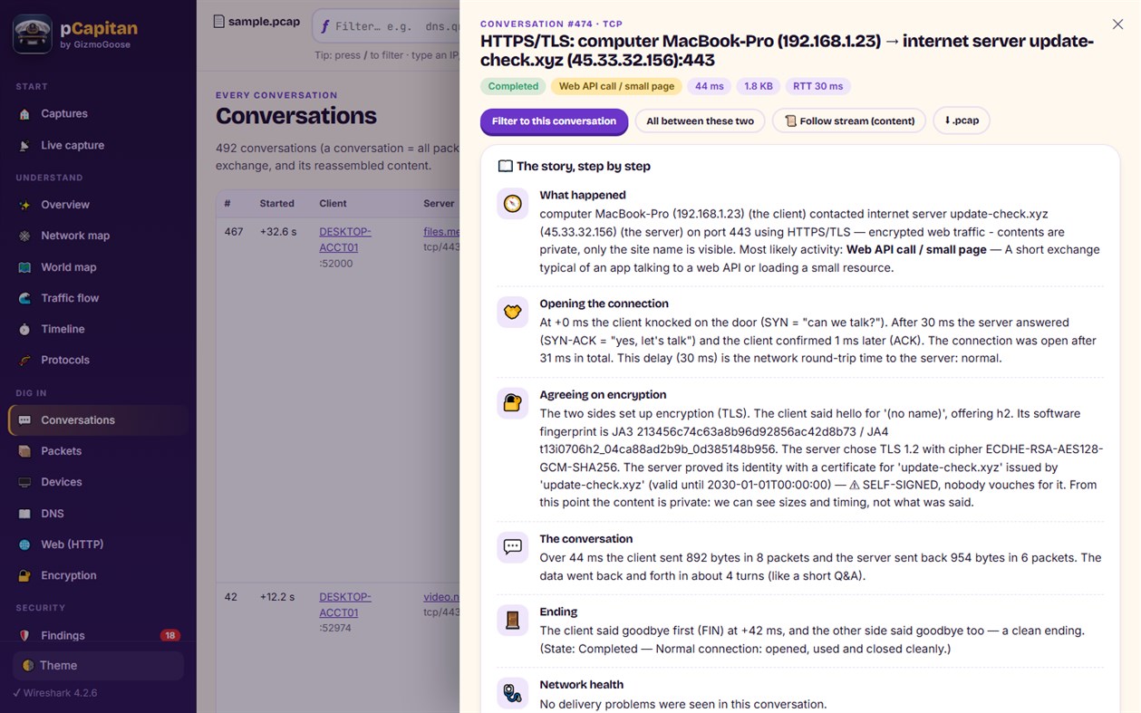
Task: Open the DNS section
Action: coord(98,514)
